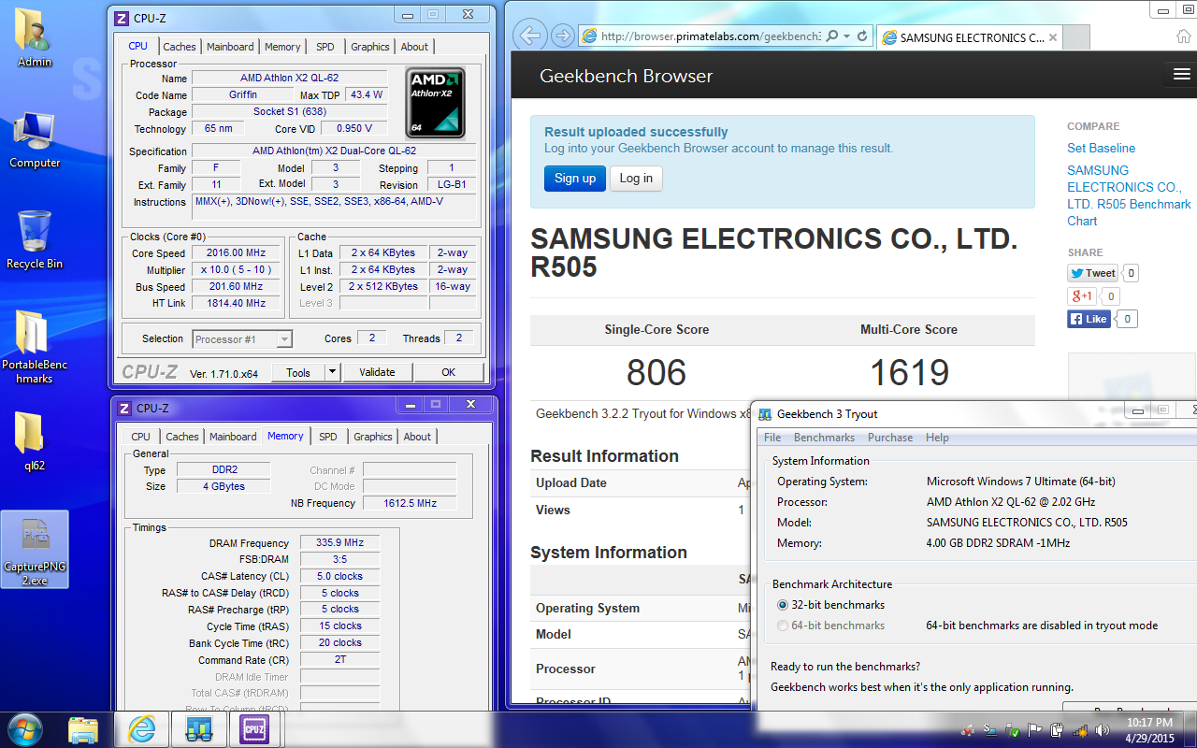This screenshot has height=748, width=1197.
Task: Click the Google +1 share button
Action: [1082, 296]
